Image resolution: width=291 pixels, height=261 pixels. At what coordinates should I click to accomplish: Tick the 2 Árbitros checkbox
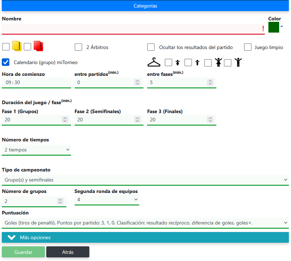pos(78,47)
